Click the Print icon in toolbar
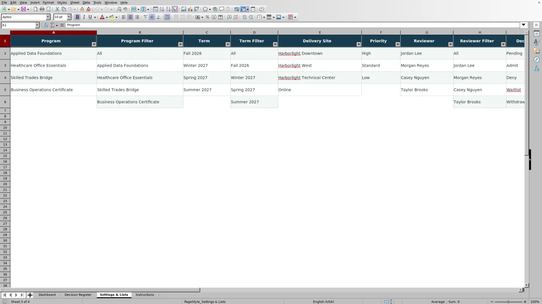 (42, 9)
